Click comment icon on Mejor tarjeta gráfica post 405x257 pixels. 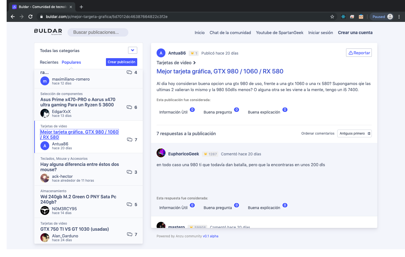[x=129, y=140]
